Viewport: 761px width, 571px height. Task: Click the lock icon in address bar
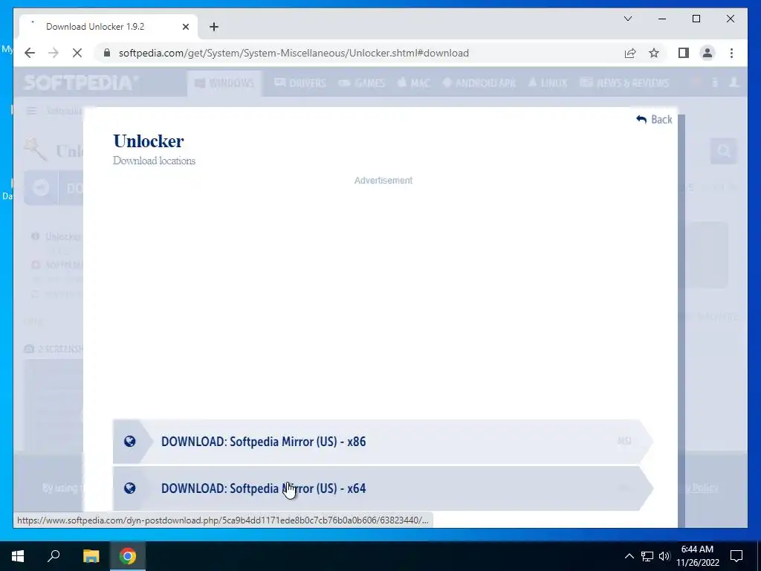[107, 53]
